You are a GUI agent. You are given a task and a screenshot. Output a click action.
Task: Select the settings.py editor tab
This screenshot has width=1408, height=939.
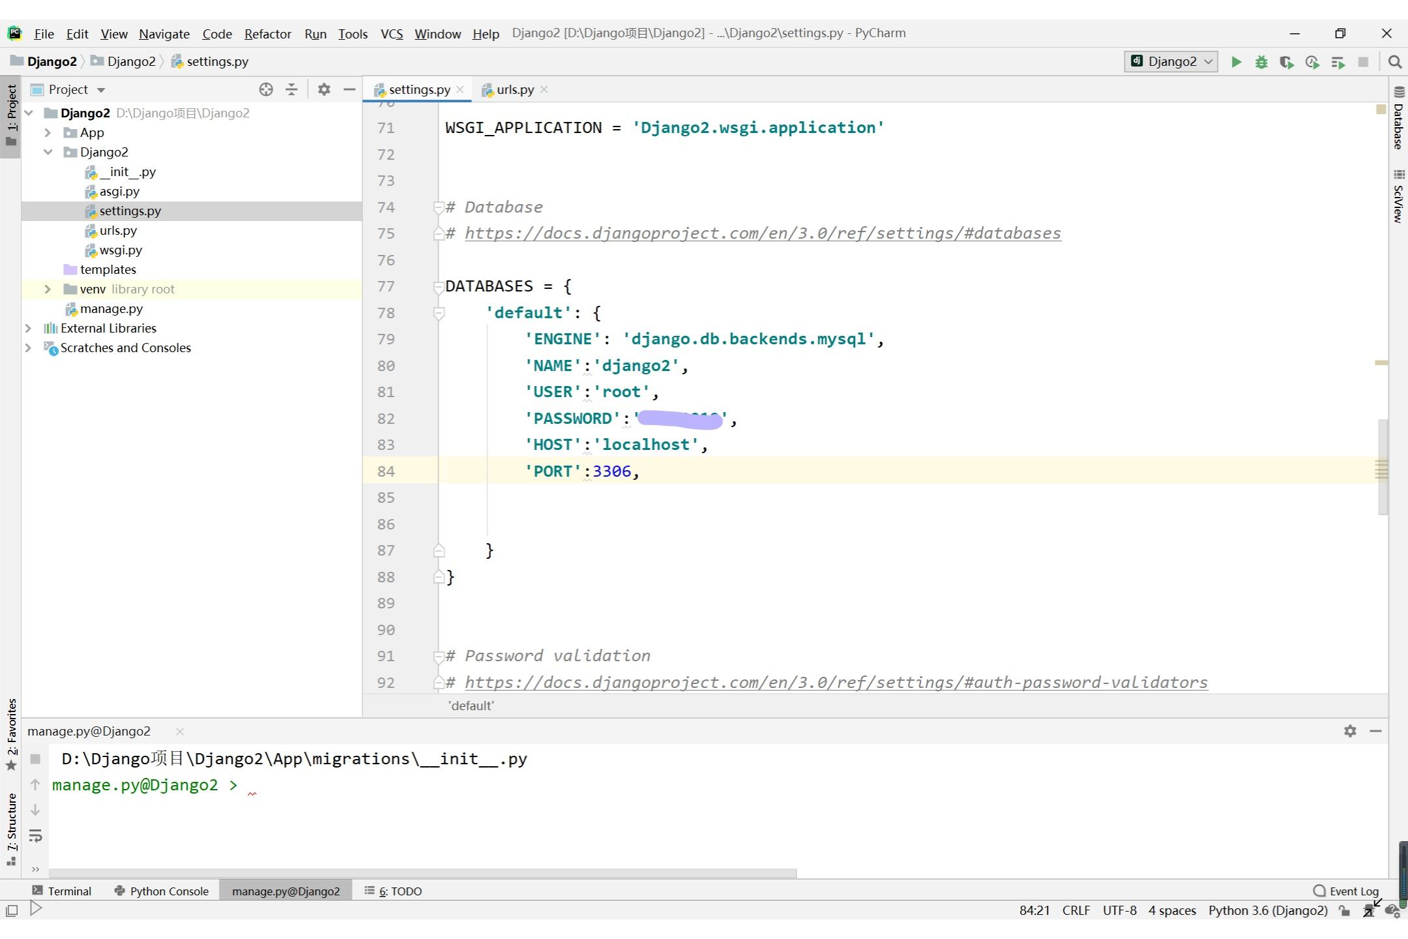coord(418,89)
